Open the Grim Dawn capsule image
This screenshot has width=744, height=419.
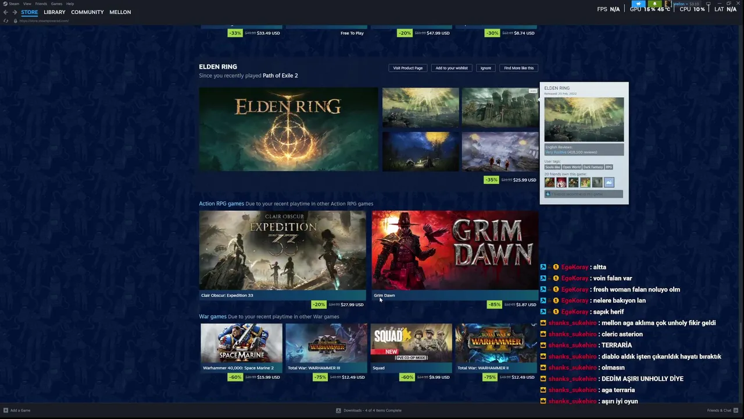pyautogui.click(x=455, y=250)
